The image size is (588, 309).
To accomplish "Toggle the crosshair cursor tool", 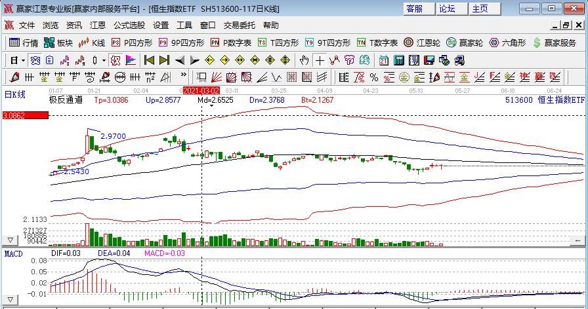I will (x=320, y=60).
